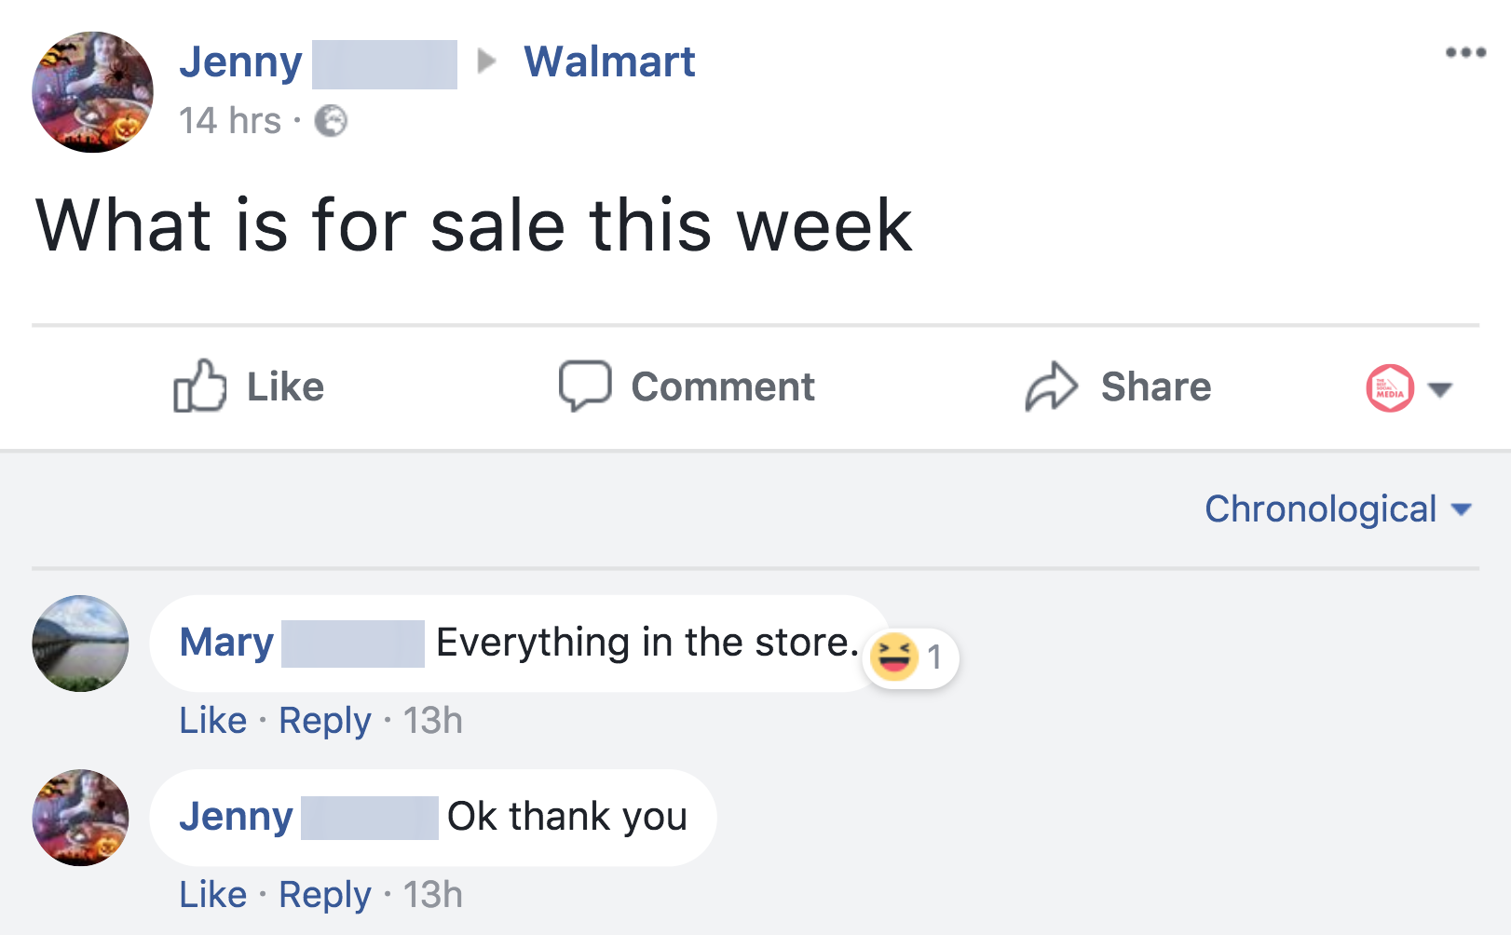This screenshot has width=1511, height=935.
Task: Click the 14 hrs post timestamp
Action: (229, 121)
